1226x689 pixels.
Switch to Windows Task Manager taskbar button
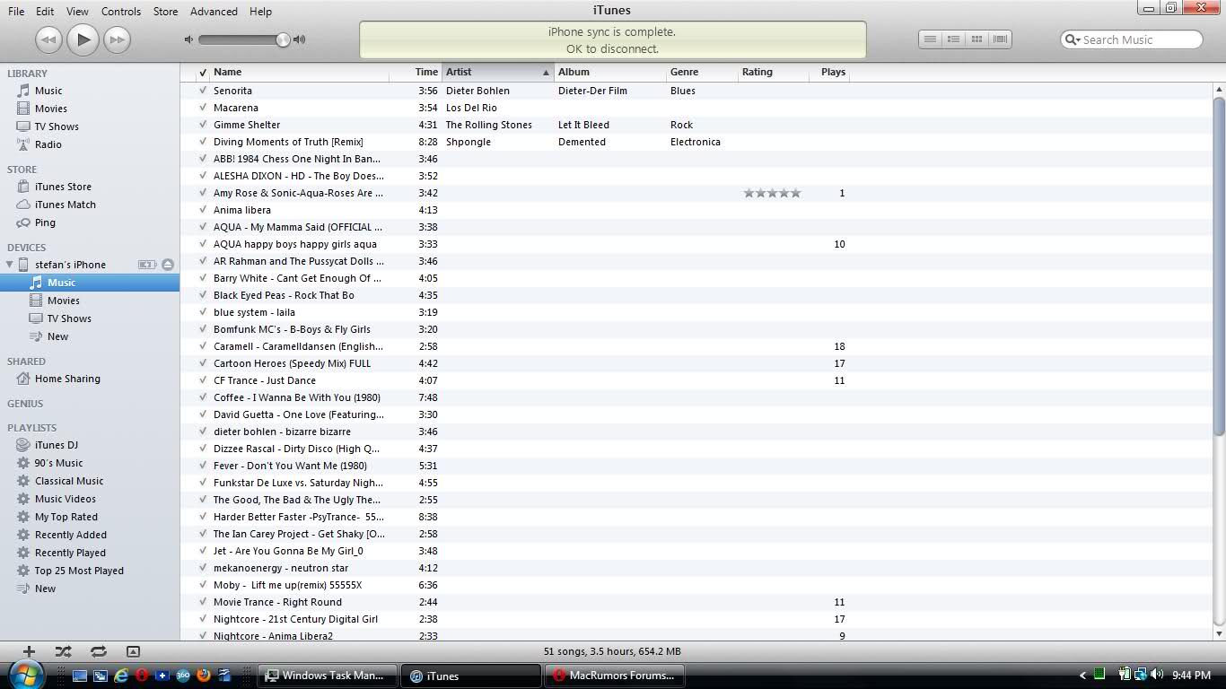coord(327,676)
